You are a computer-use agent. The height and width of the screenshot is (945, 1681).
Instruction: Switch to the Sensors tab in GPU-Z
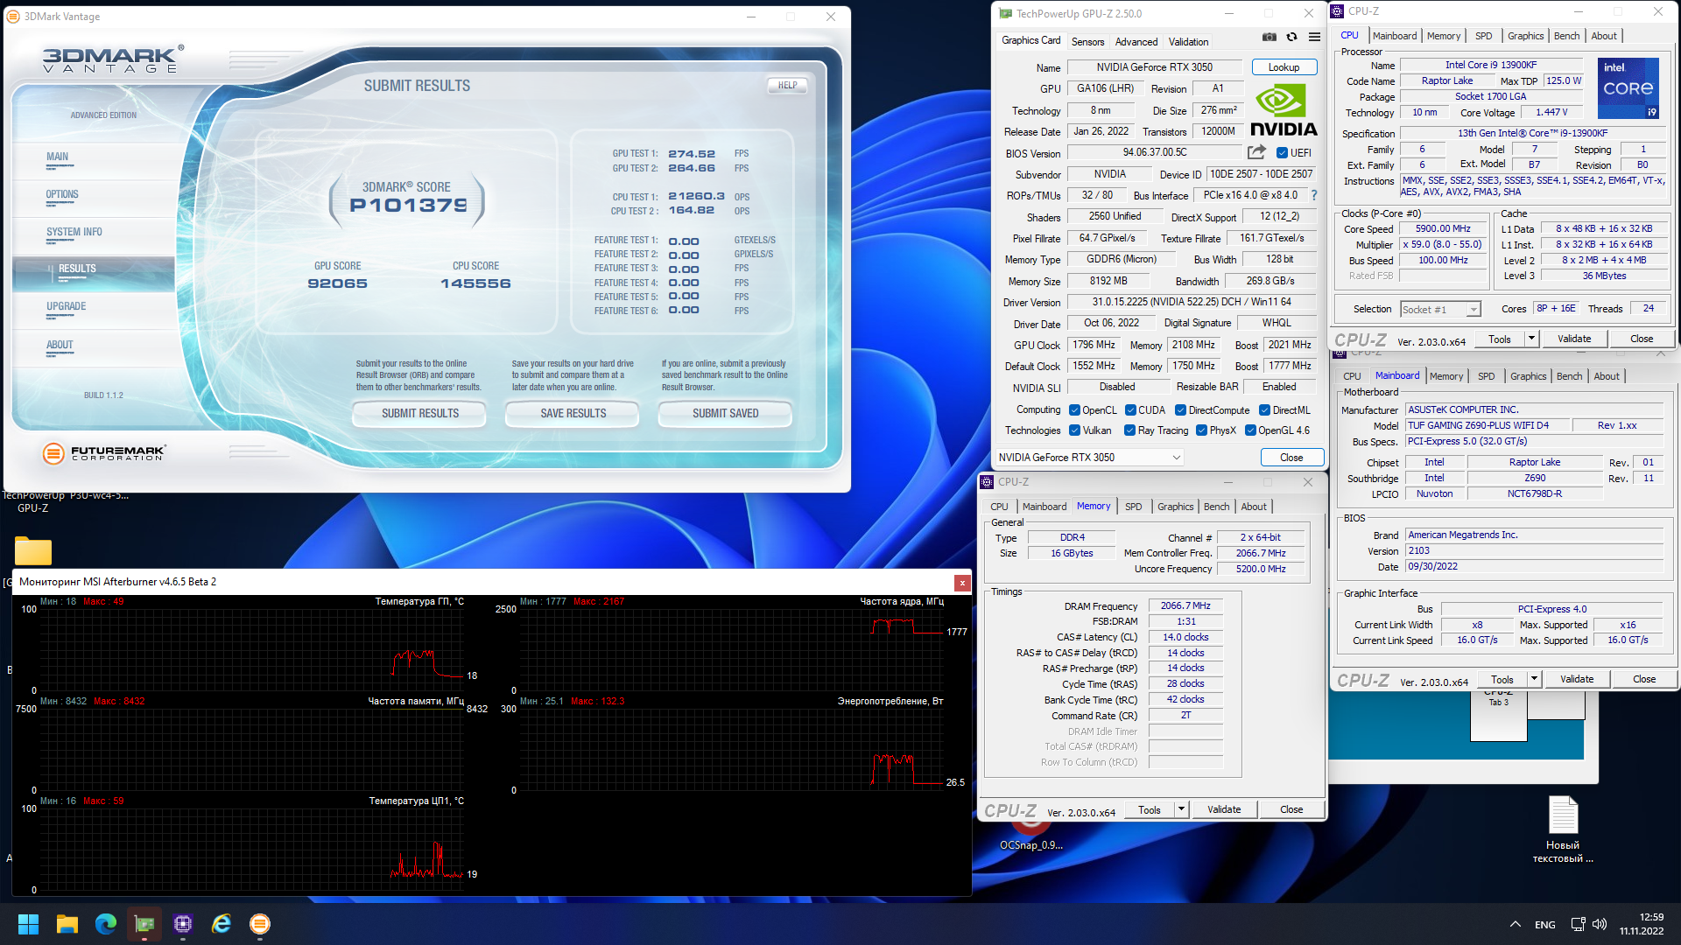(x=1087, y=42)
